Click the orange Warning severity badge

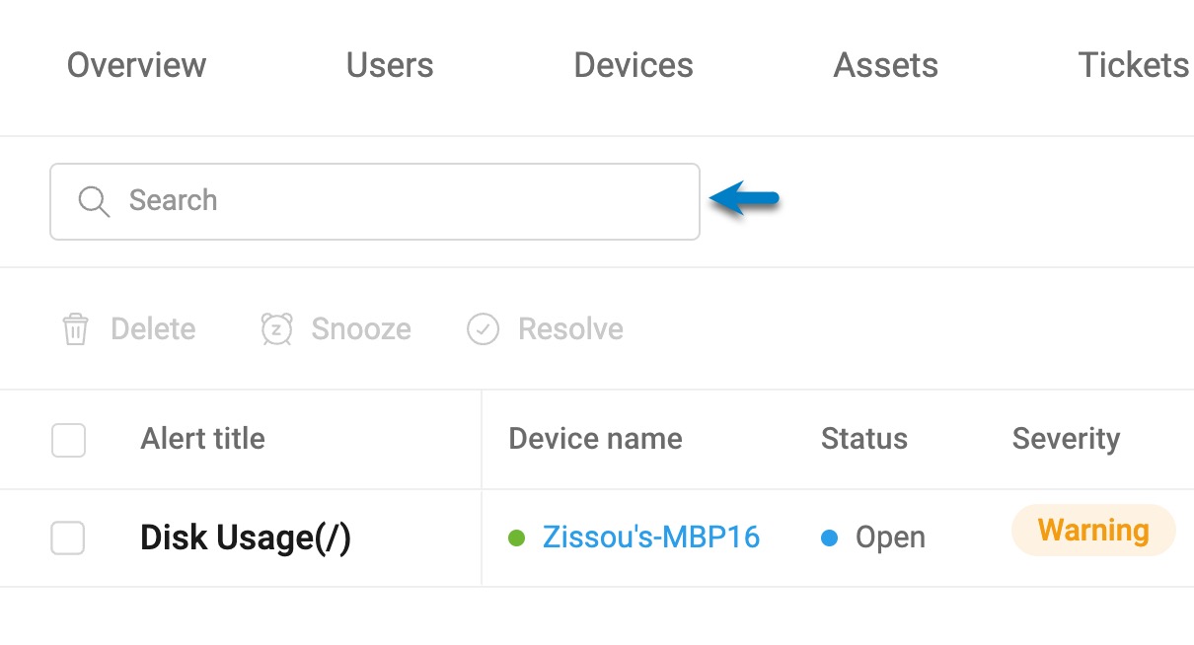pyautogui.click(x=1093, y=532)
